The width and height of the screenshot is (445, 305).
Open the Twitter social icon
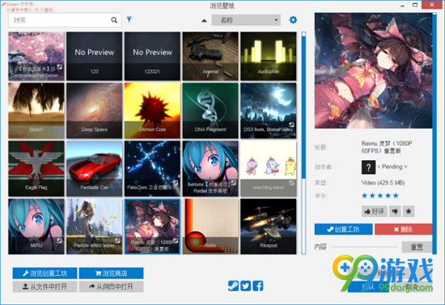coord(246,286)
